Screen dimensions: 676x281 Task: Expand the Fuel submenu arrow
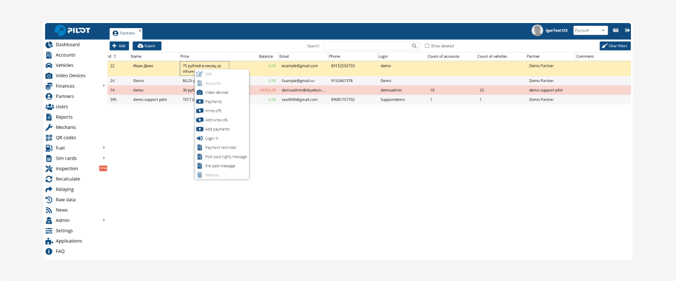[x=104, y=148]
